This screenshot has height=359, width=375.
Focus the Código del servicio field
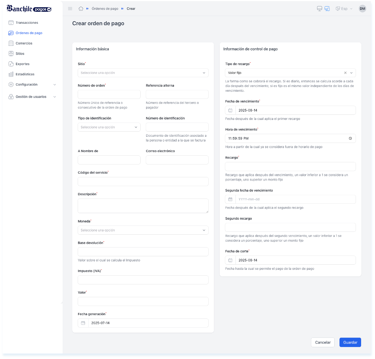pos(143,181)
